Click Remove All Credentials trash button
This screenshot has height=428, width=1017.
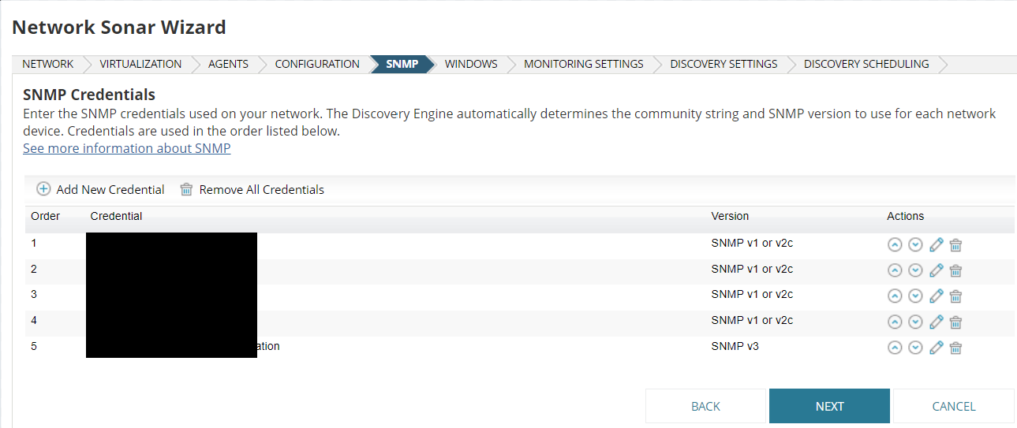pyautogui.click(x=186, y=189)
